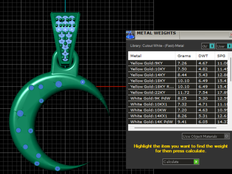
Task: Select the White Gold:14KX1 row
Action: pos(178,116)
